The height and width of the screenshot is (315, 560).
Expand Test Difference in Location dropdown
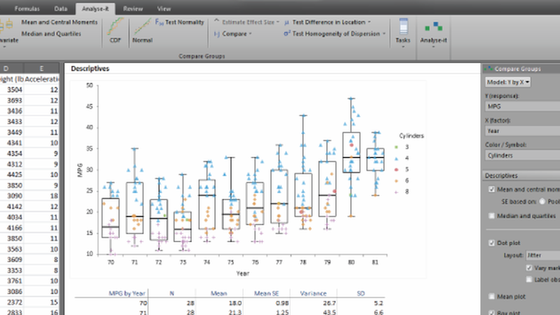[369, 22]
